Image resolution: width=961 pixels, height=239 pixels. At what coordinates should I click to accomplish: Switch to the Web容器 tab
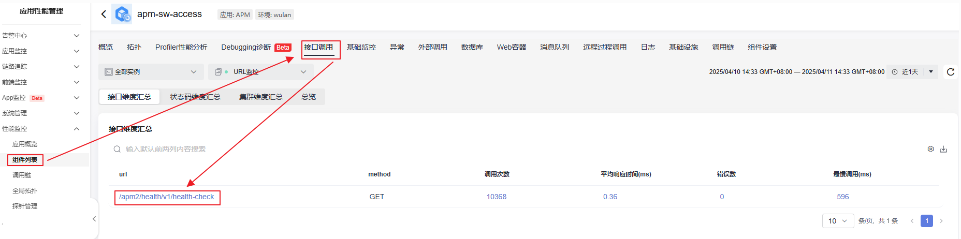(512, 47)
